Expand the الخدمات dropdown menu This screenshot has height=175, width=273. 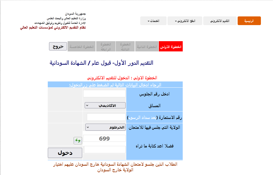pyautogui.click(x=153, y=21)
